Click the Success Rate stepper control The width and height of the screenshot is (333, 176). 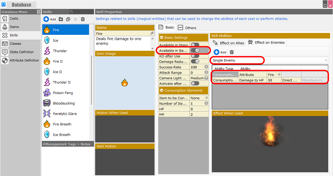click(206, 67)
